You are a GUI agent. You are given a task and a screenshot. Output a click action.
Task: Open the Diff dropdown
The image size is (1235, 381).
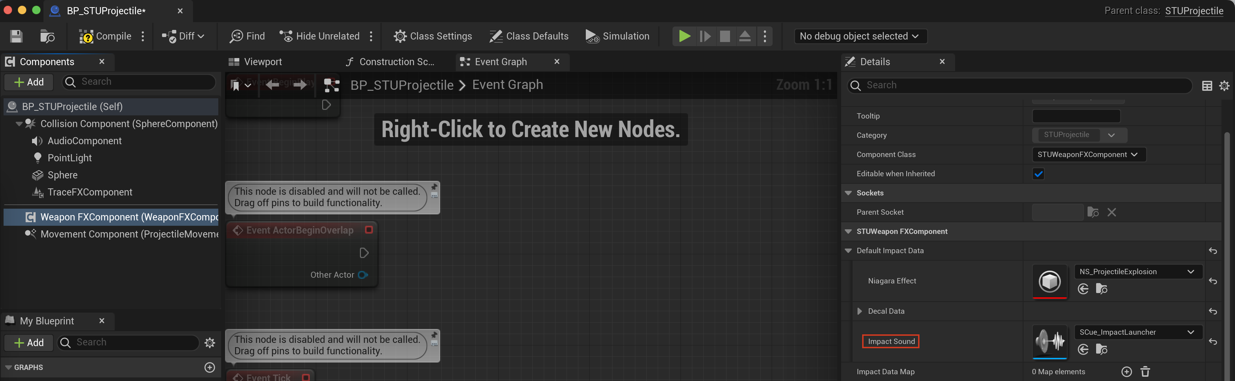click(183, 36)
